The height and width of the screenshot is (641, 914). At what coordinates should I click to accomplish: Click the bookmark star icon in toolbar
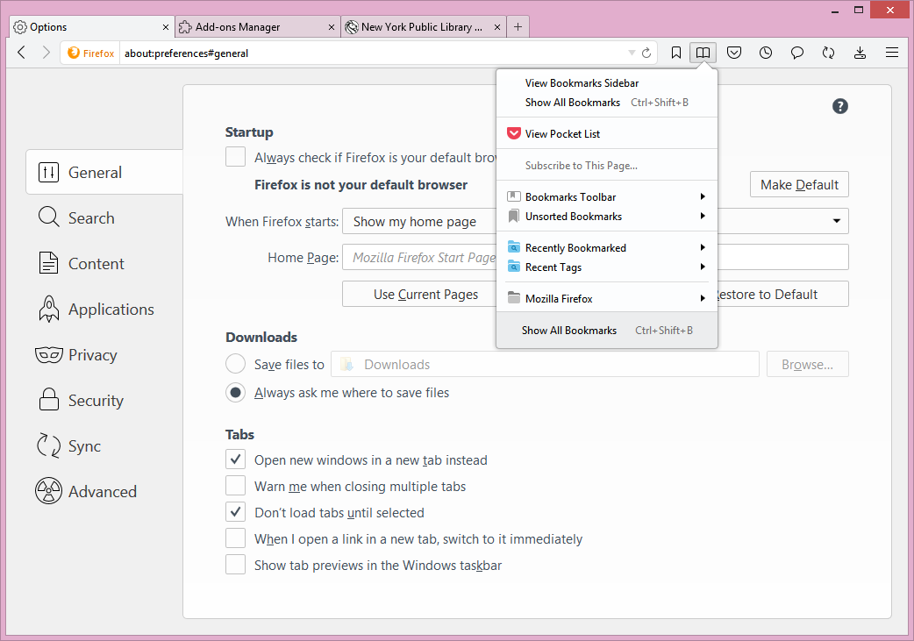click(675, 53)
